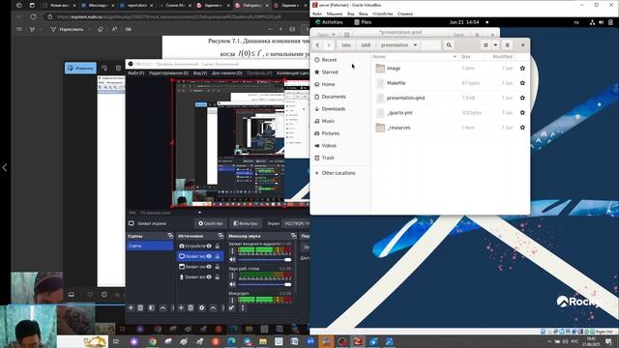Image resolution: width=619 pixels, height=348 pixels.
Task: Pop out the Audio Mixer dock panel
Action: [x=293, y=236]
